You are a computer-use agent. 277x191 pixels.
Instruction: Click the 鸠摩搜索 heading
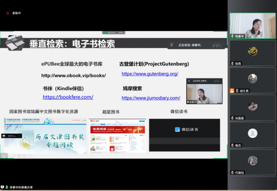[x=132, y=88]
